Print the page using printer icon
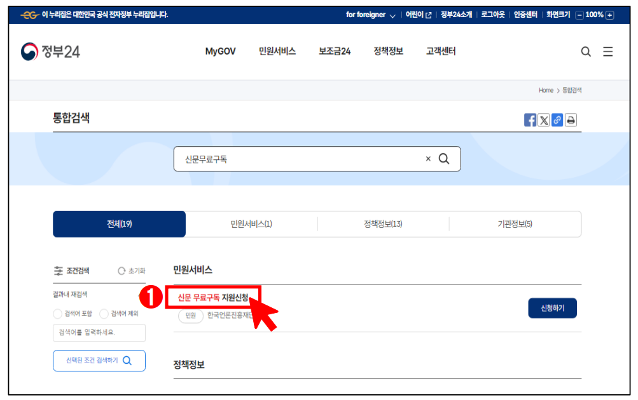638x400 pixels. tap(571, 119)
